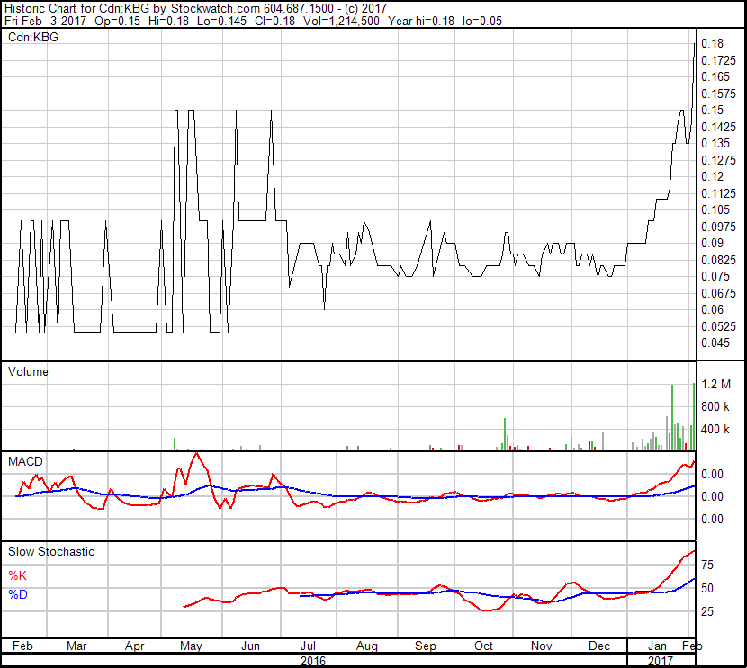The height and width of the screenshot is (668, 747).
Task: Click the 0.1425 price axis label
Action: [718, 127]
